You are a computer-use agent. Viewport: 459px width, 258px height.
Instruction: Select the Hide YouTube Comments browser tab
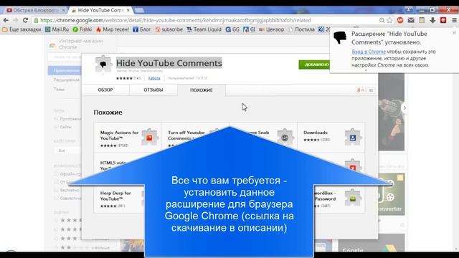[100, 10]
